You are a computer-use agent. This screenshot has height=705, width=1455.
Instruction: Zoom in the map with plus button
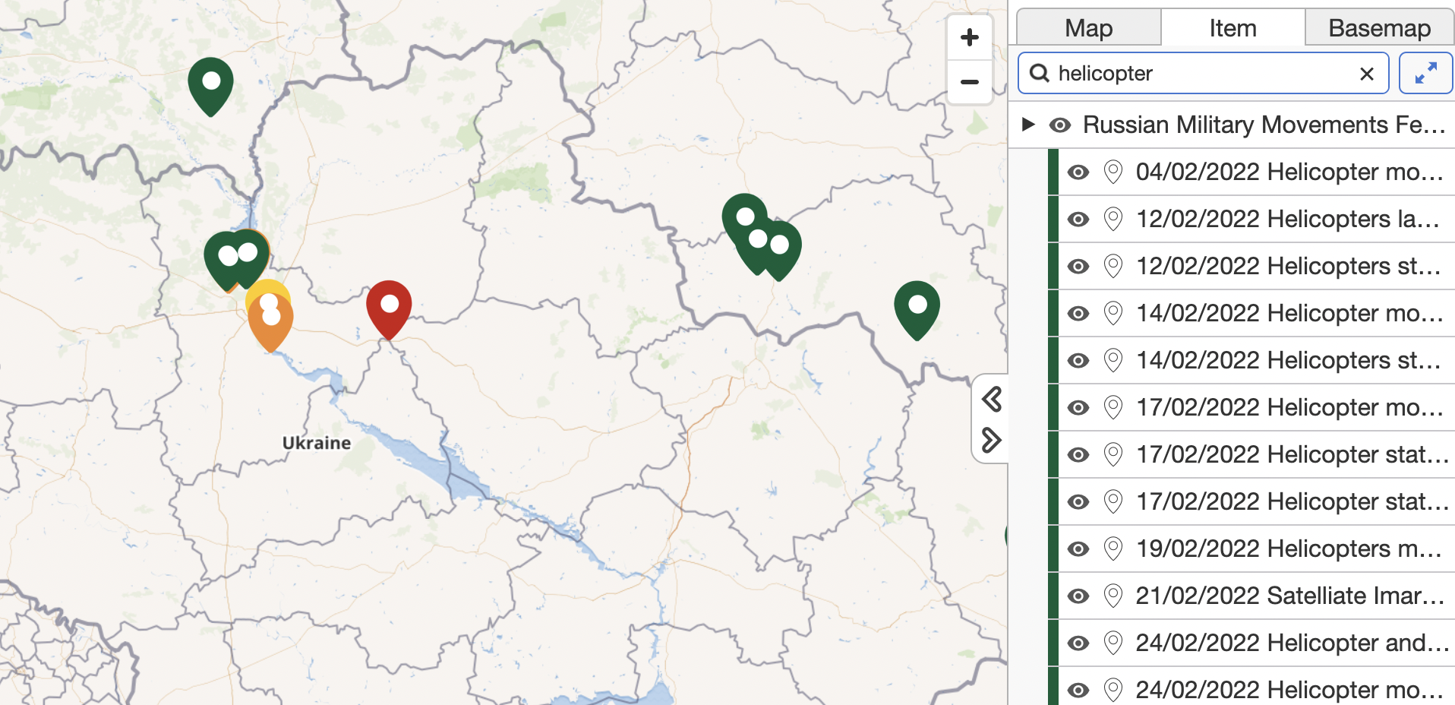pos(969,37)
